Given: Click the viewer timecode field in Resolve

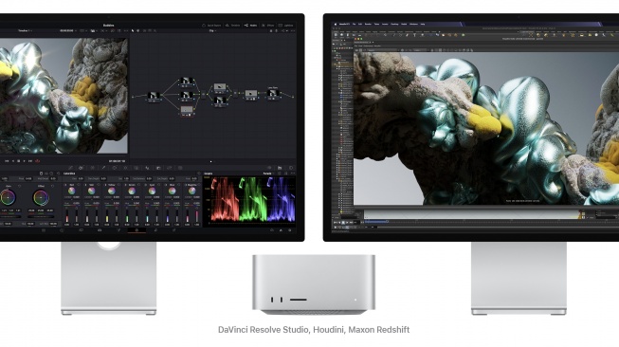Looking at the screenshot, I should point(117,161).
